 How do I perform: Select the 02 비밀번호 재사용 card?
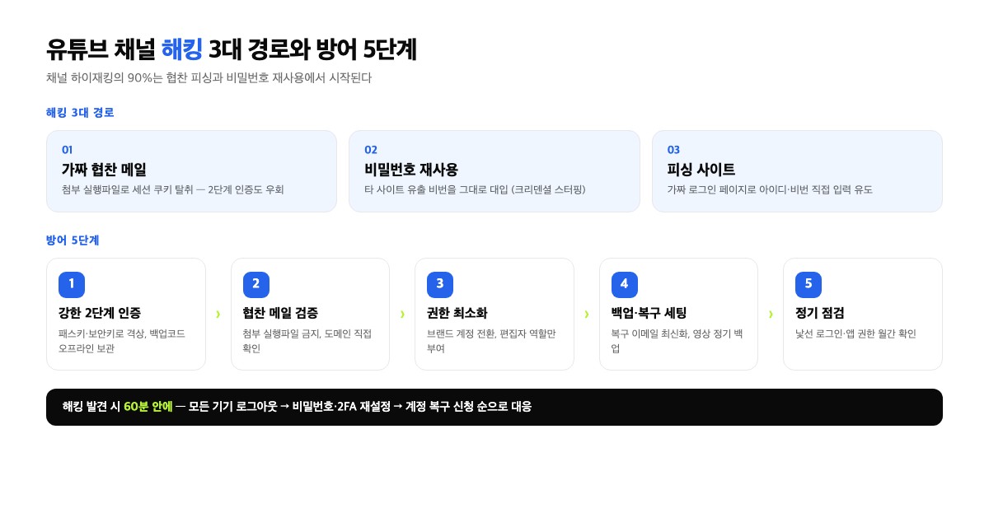[494, 171]
